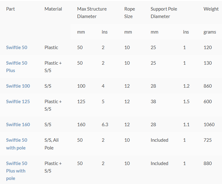The image size is (222, 184).
Task: Follow the Swiftie 125 link
Action: coord(18,102)
